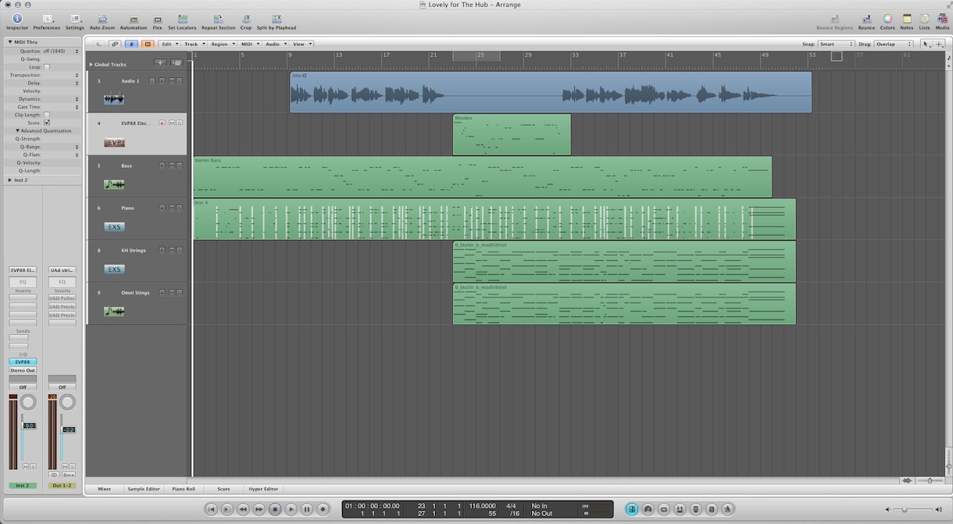953x524 pixels.
Task: Open the Drag mode dropdown
Action: tap(894, 45)
